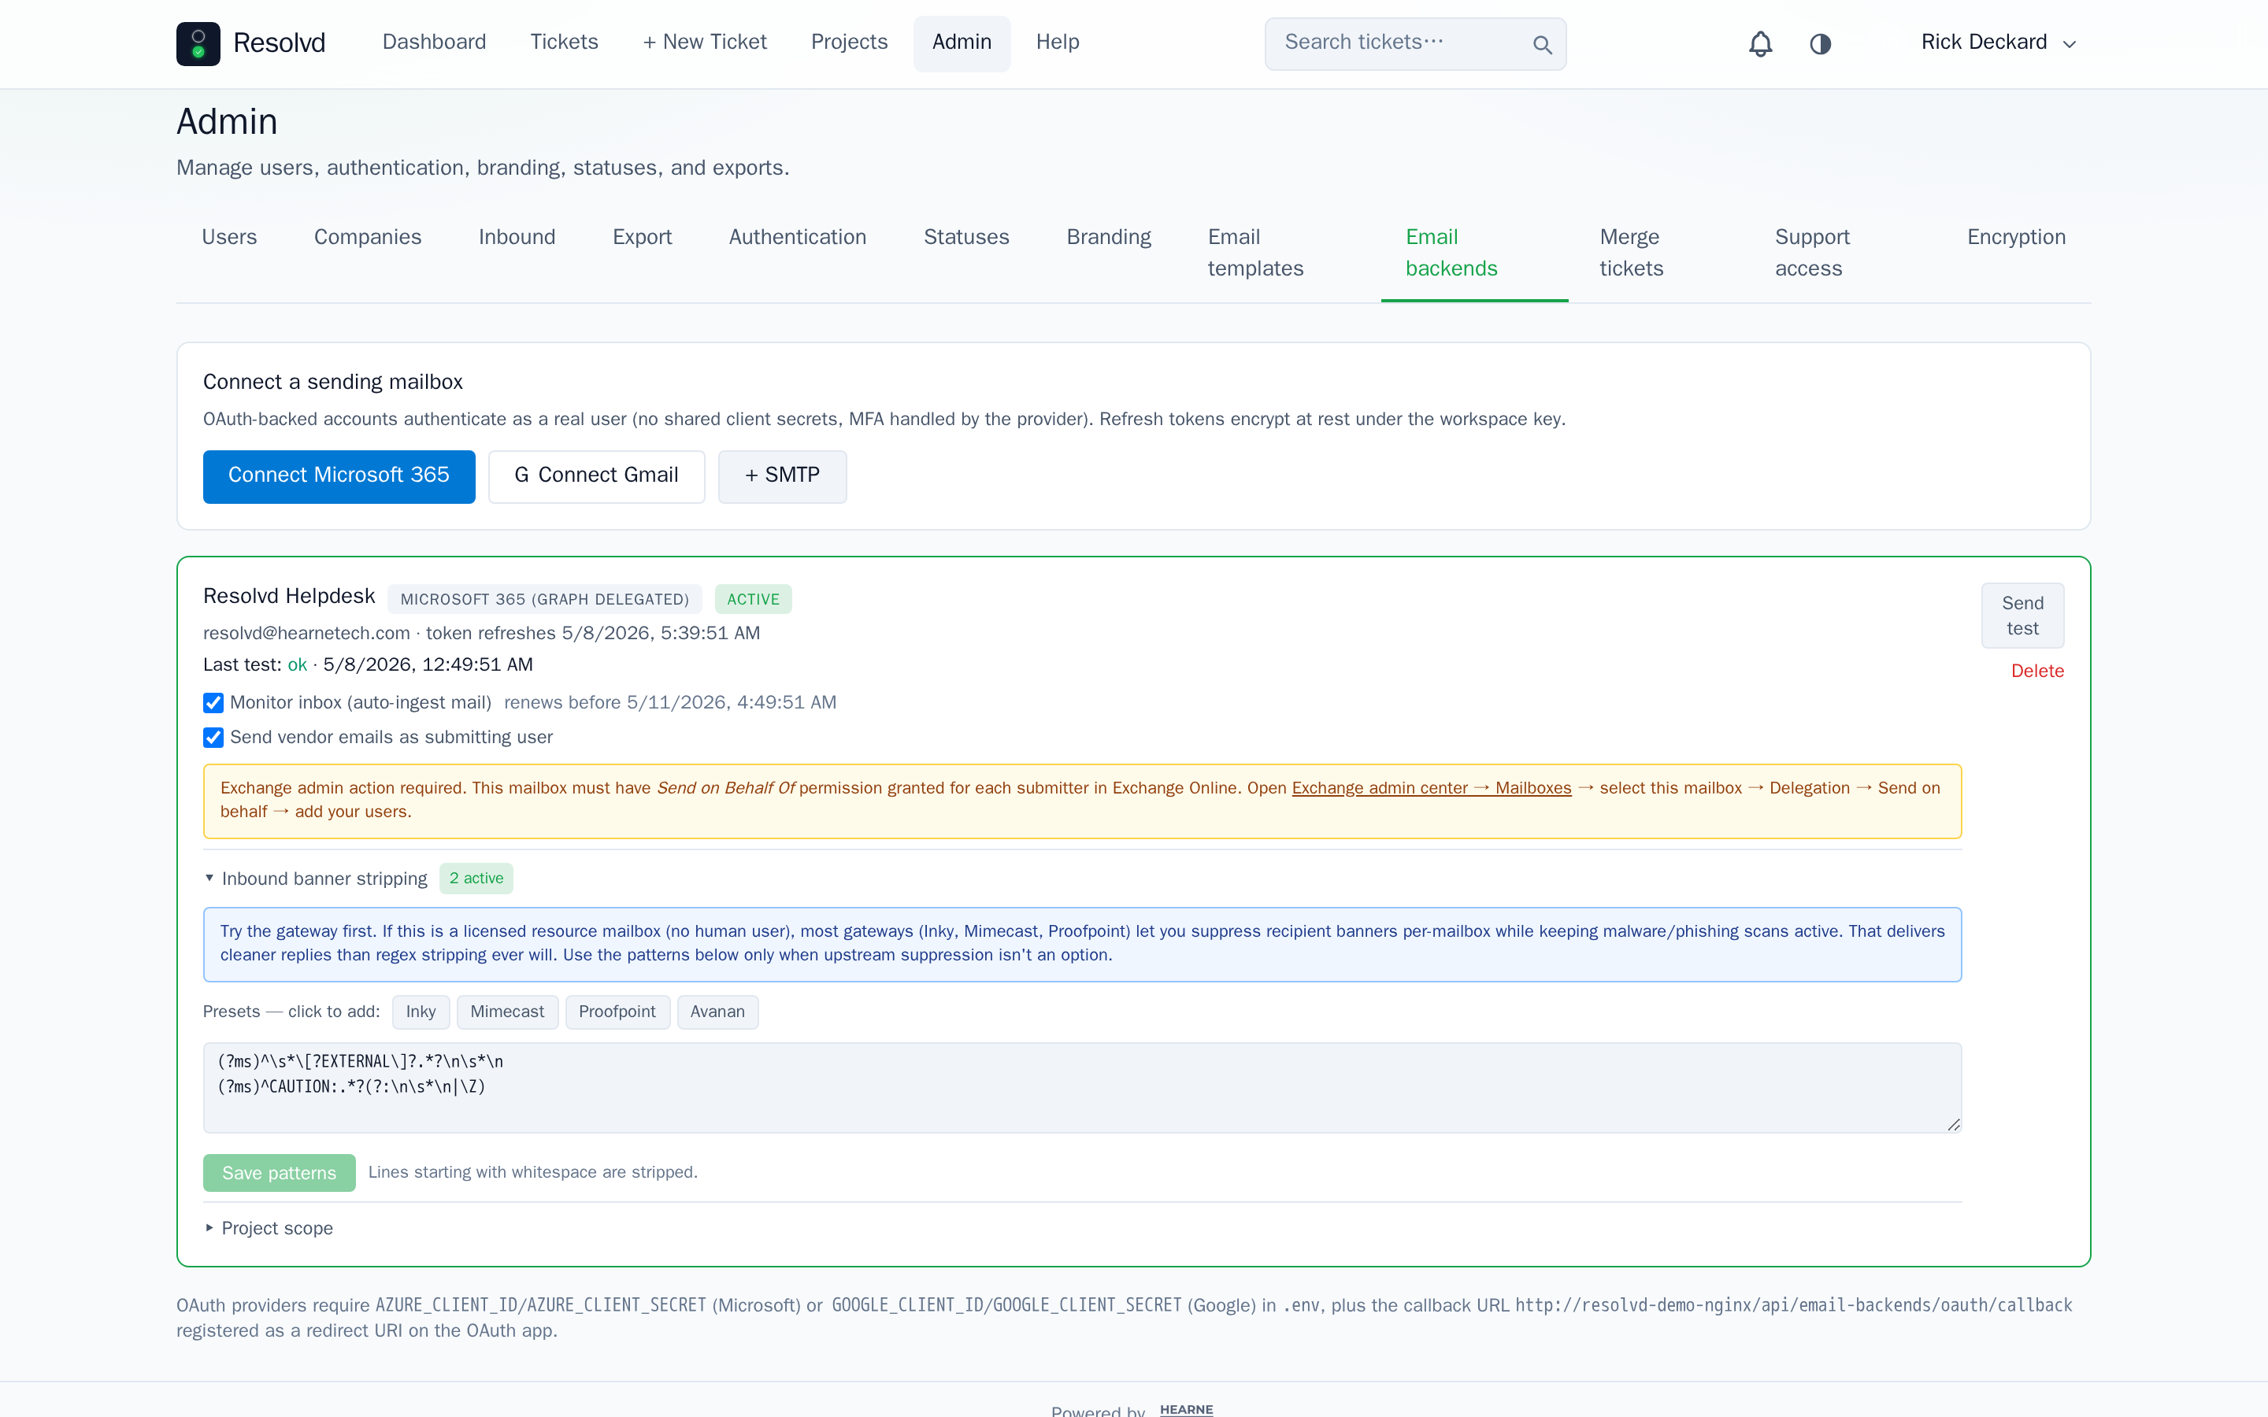This screenshot has height=1417, width=2268.
Task: Add the Mimecast preset
Action: (507, 1012)
